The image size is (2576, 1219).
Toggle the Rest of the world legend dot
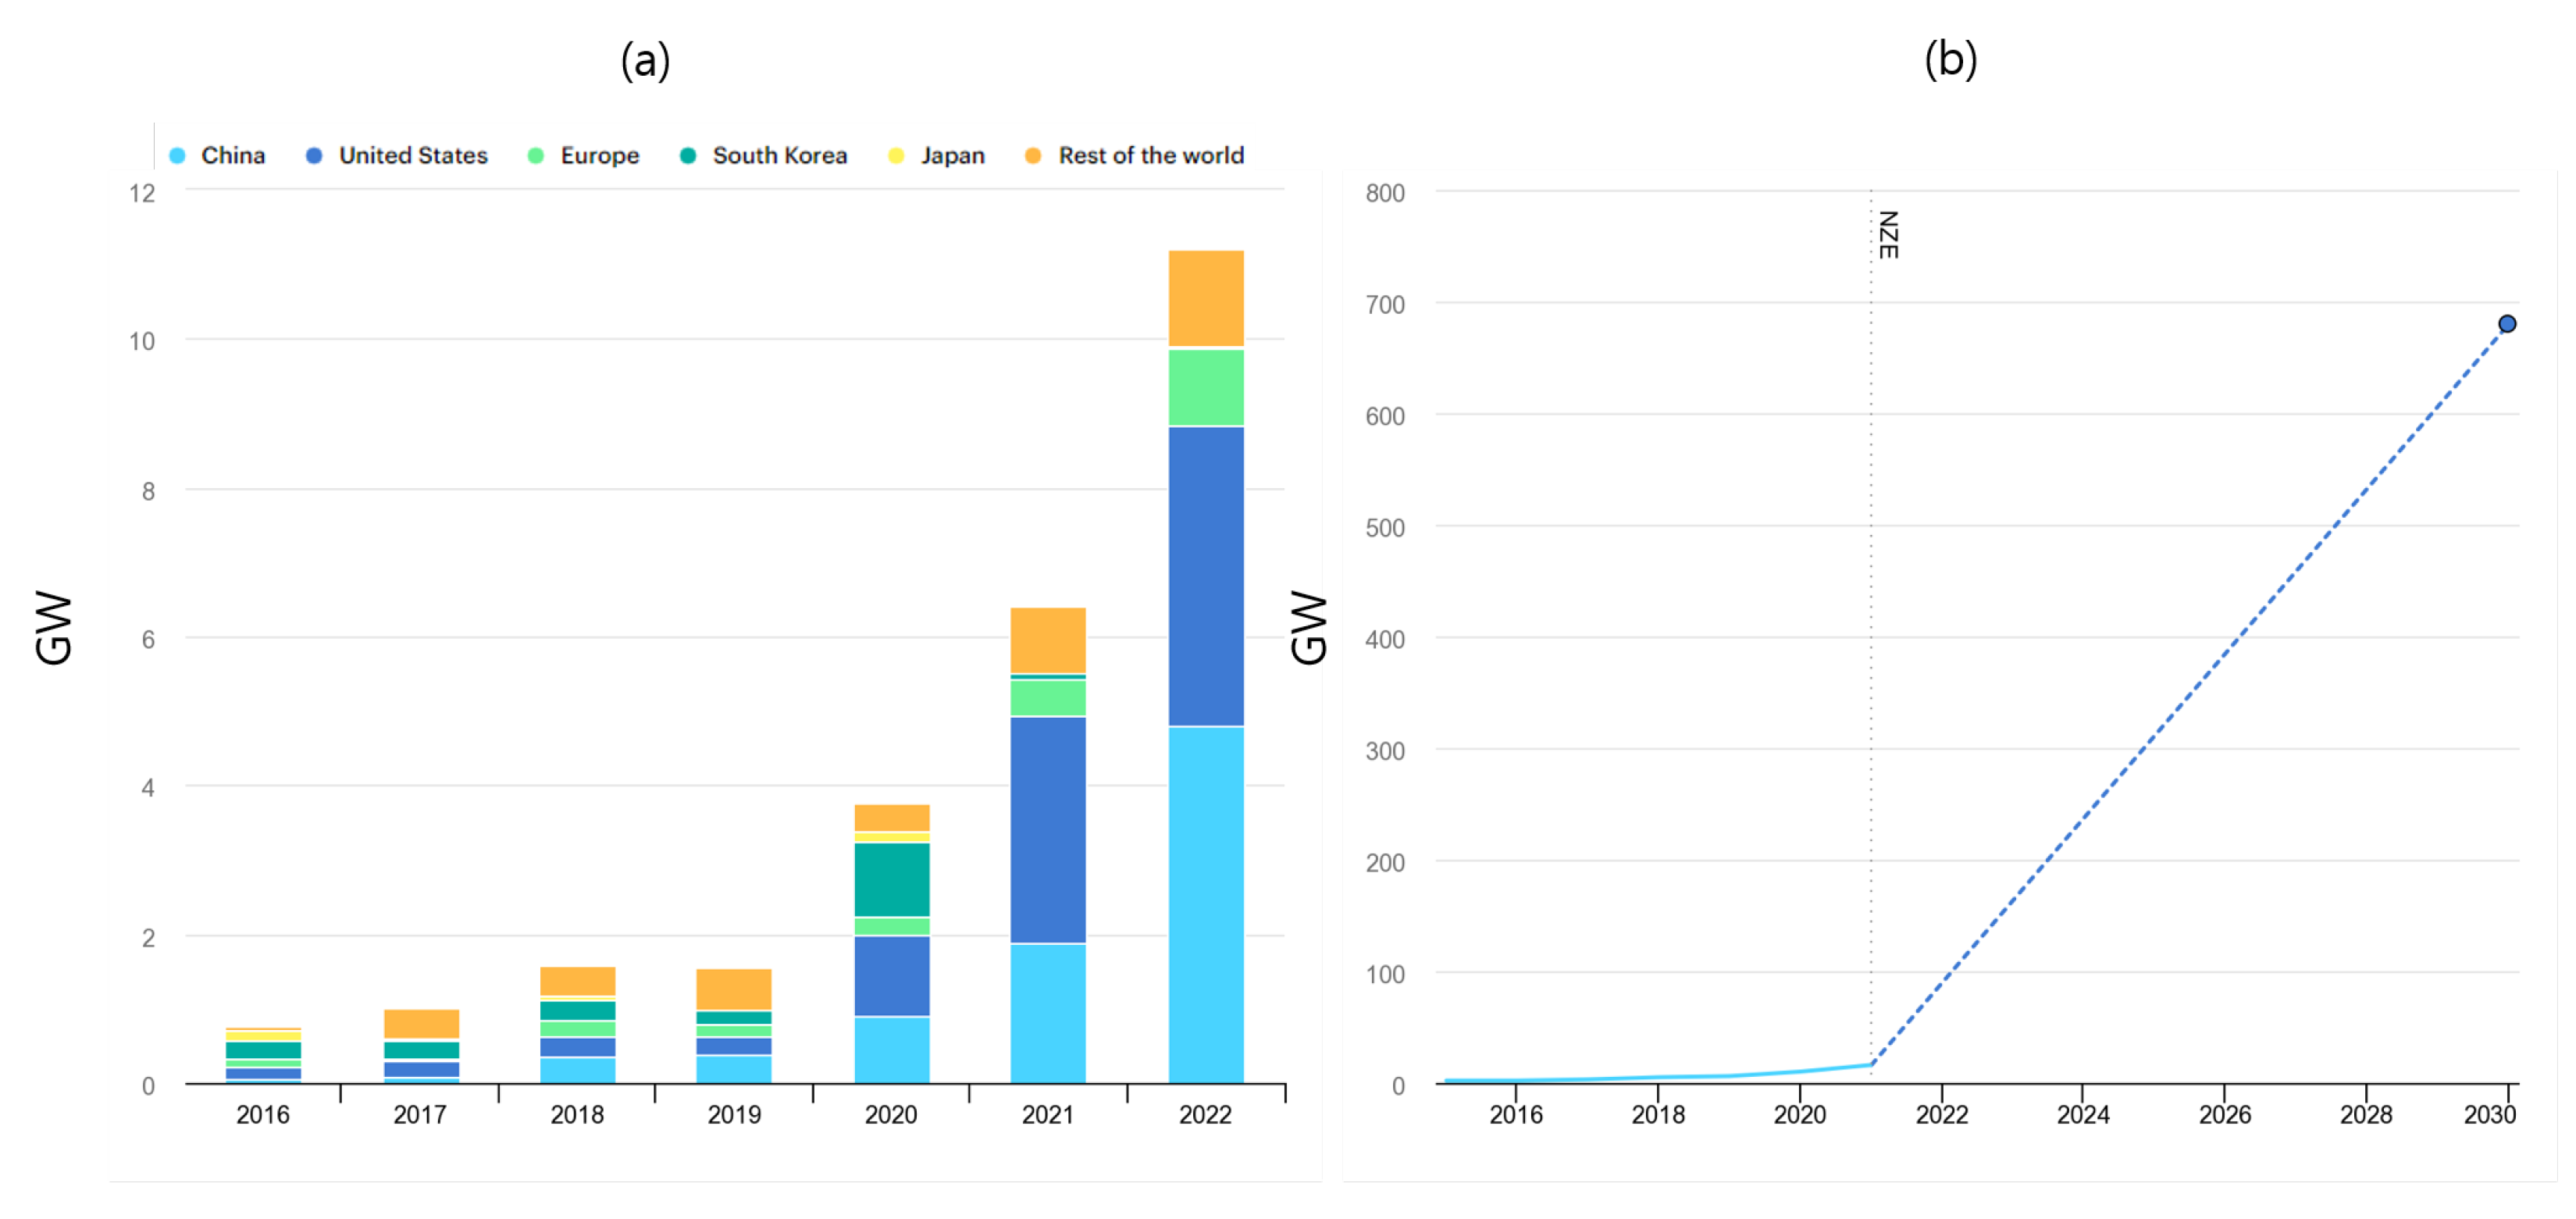tap(1033, 156)
